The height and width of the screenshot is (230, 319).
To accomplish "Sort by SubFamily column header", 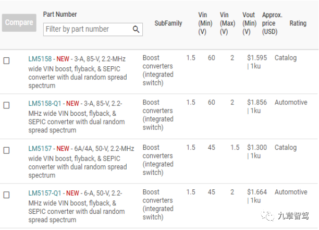I will (x=168, y=23).
